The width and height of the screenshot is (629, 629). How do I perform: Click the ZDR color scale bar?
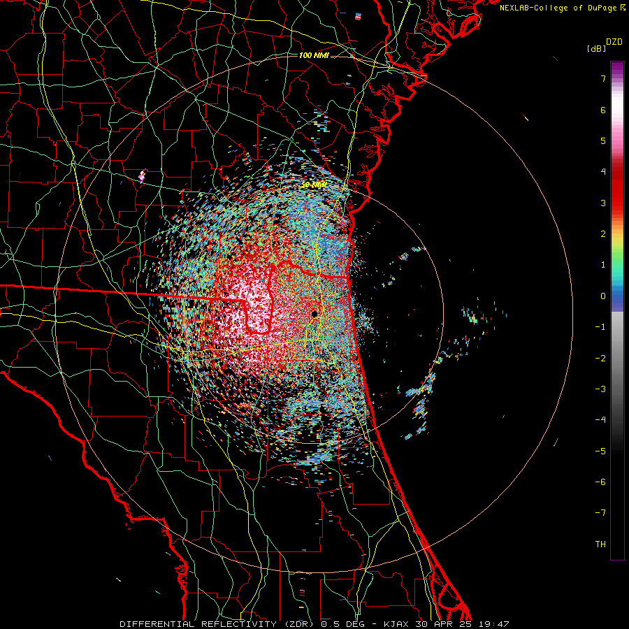point(617,310)
